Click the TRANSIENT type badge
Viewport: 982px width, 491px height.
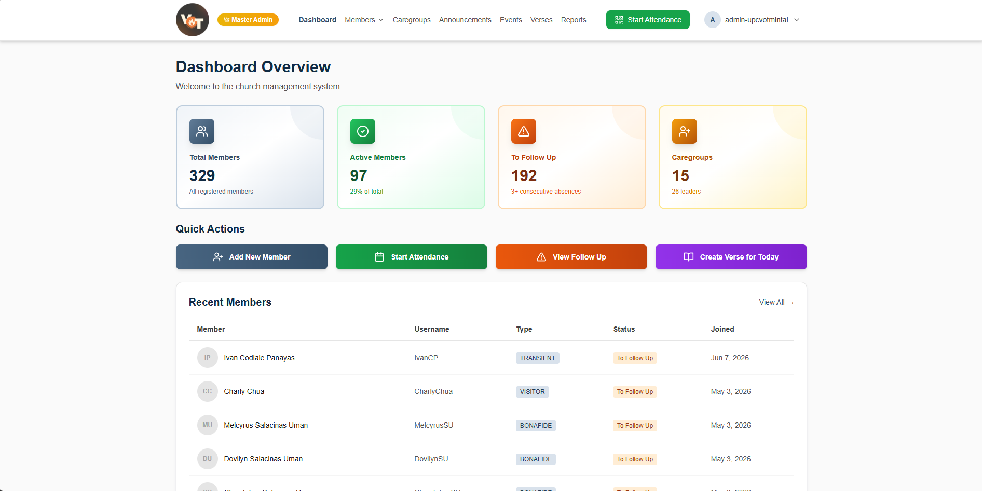(x=538, y=358)
